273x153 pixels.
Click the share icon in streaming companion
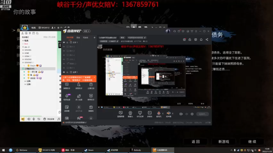207,39
